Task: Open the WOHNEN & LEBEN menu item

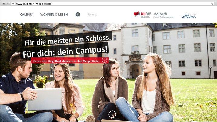Action: point(54,15)
